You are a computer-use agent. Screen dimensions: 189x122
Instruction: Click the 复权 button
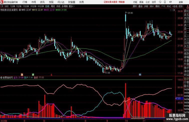135,6
